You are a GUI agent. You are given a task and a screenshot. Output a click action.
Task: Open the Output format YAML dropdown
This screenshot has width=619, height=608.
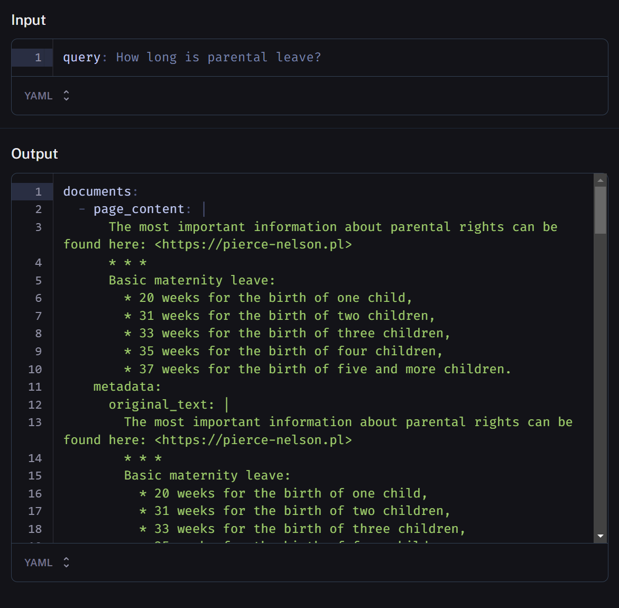click(x=47, y=563)
